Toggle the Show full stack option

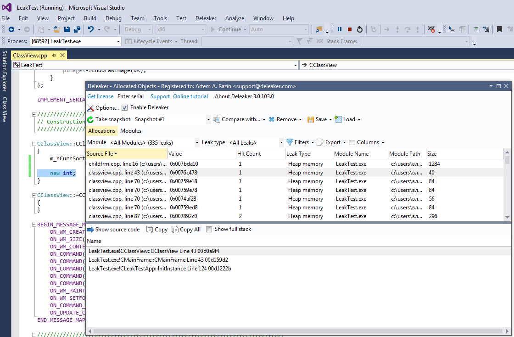pos(209,229)
